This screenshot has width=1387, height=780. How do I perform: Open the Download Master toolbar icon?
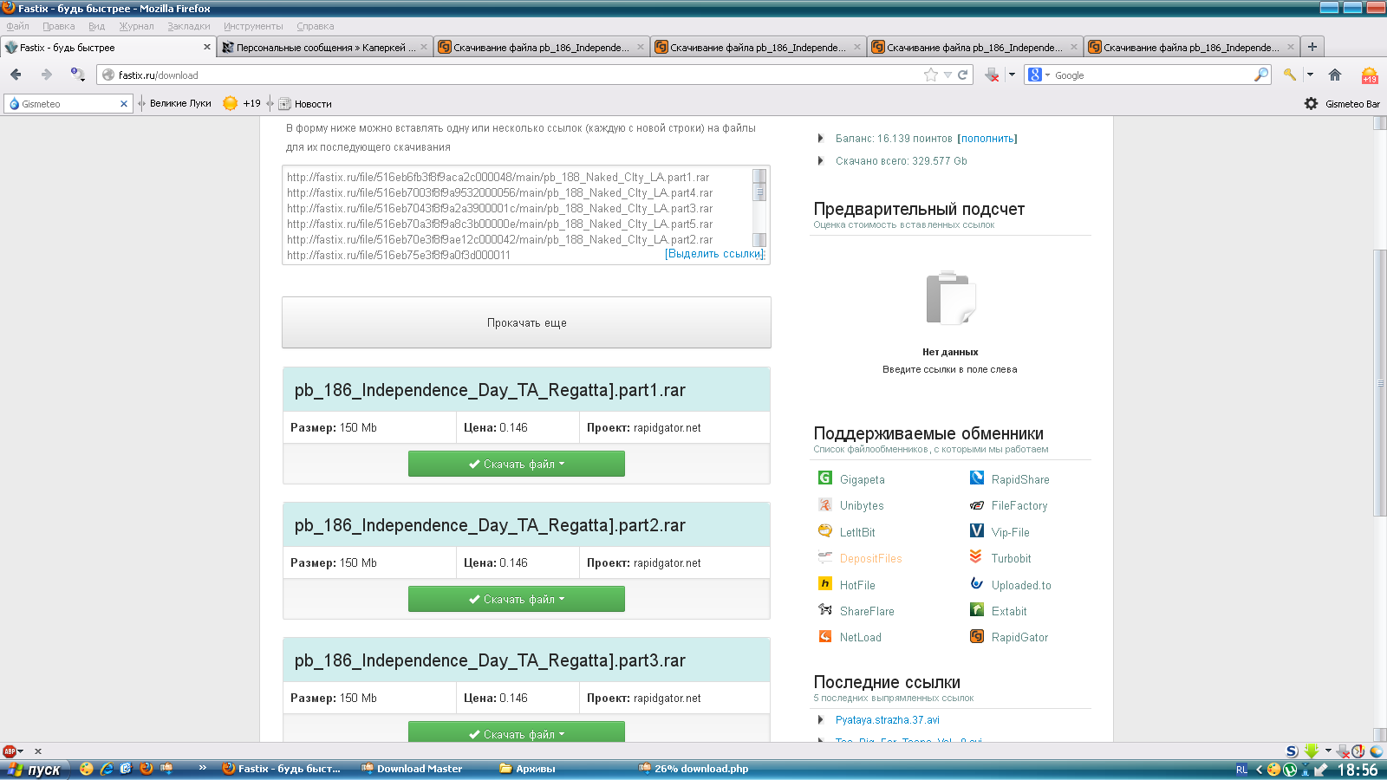[x=993, y=75]
